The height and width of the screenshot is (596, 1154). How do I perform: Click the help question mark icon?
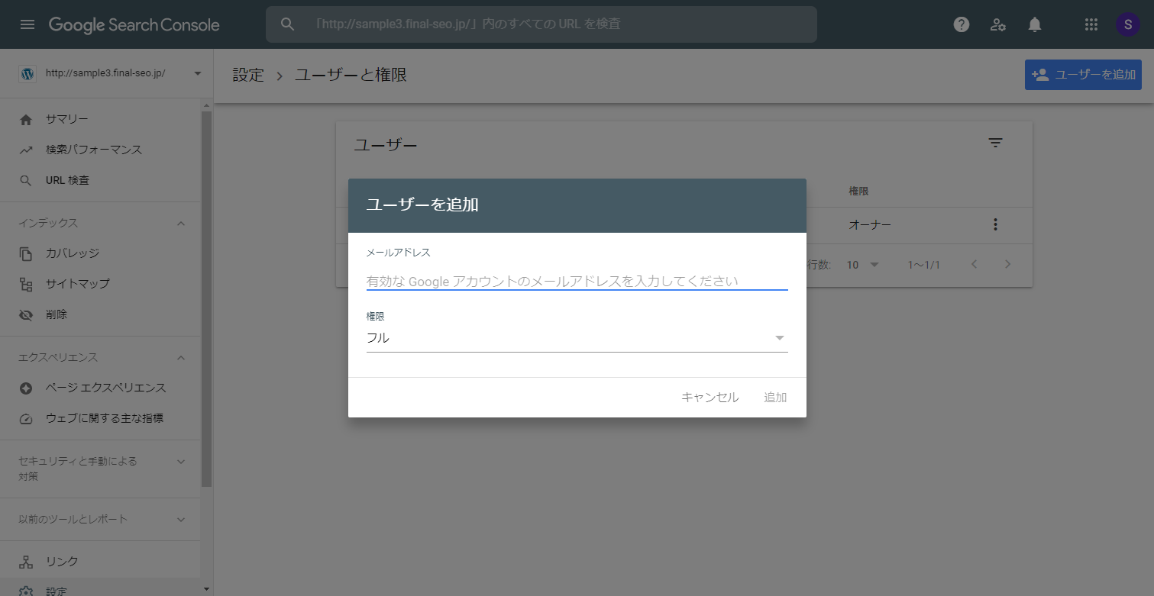tap(962, 24)
